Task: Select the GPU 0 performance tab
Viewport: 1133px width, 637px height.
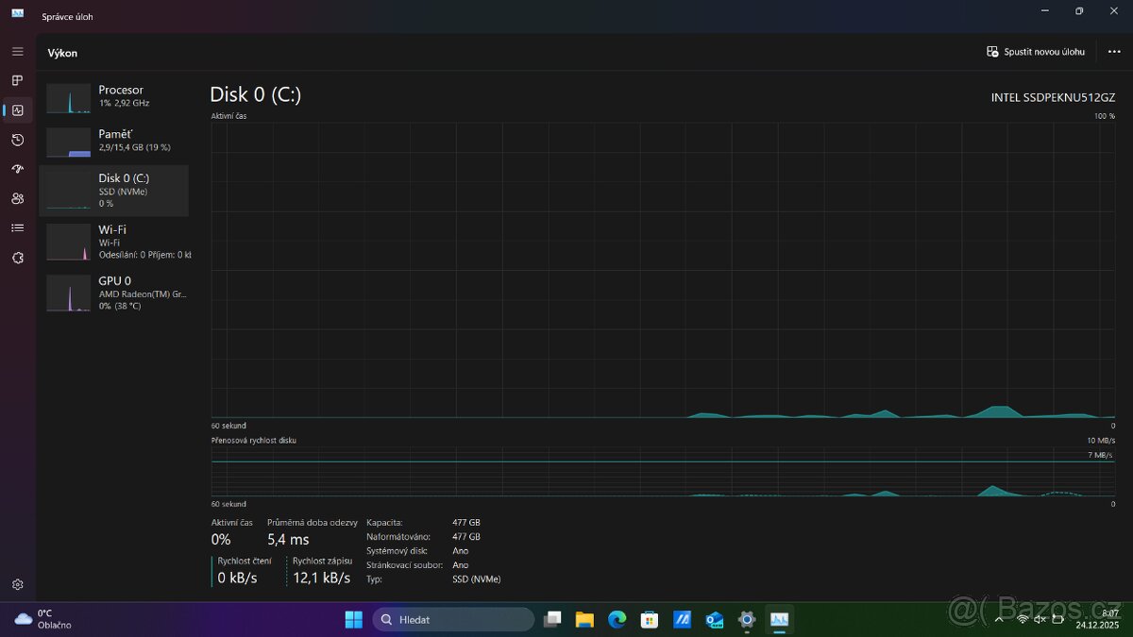Action: [x=113, y=293]
